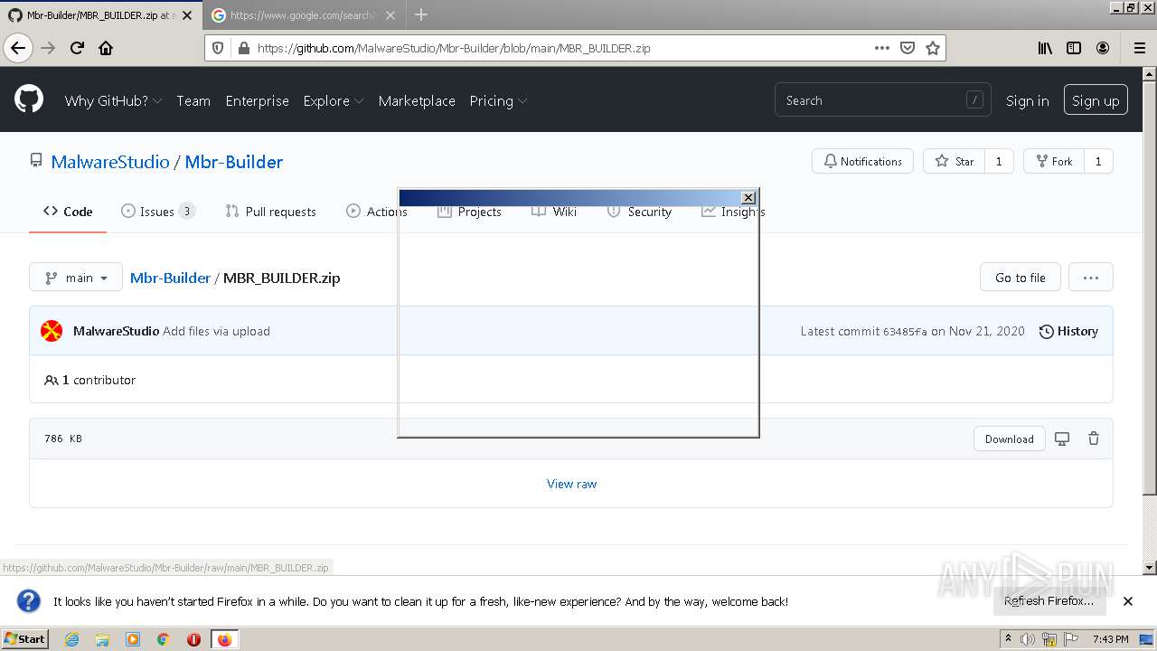1157x651 pixels.
Task: Bookmark this page with the star icon
Action: (x=933, y=48)
